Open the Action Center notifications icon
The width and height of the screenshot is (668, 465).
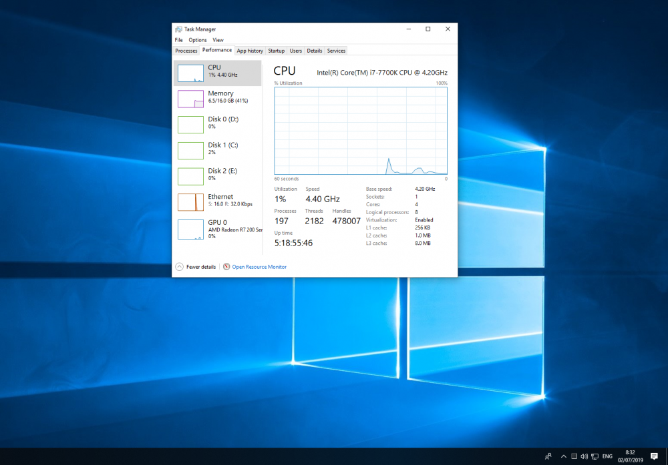654,456
